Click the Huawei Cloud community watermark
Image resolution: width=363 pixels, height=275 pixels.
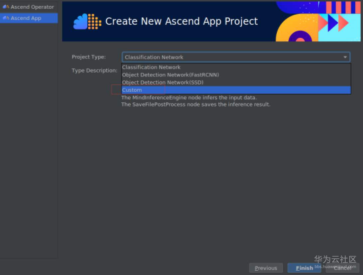click(x=335, y=262)
